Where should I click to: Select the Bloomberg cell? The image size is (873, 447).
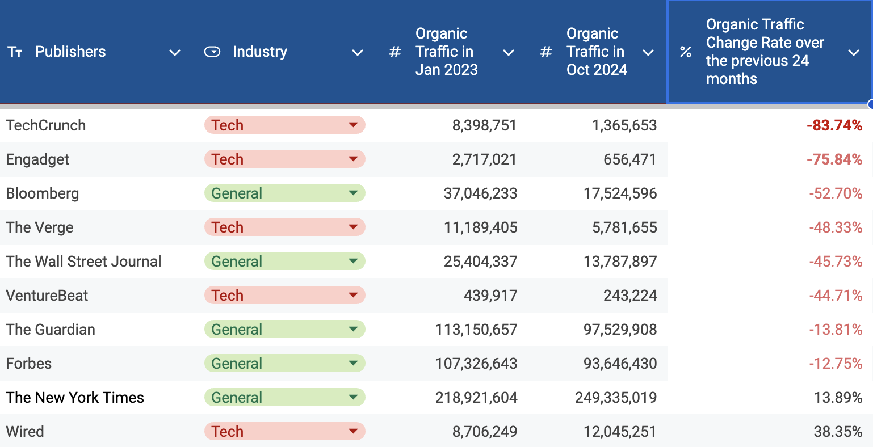99,193
